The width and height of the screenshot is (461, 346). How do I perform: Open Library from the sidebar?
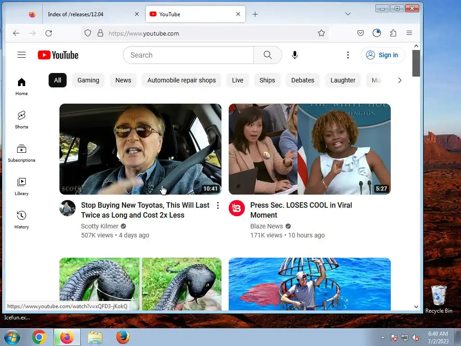tap(22, 187)
